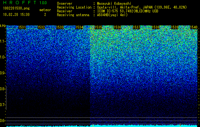Screen dimensions: 200x127
Task: Click the 1.0 kHz axis label
Action: pos(2,57)
